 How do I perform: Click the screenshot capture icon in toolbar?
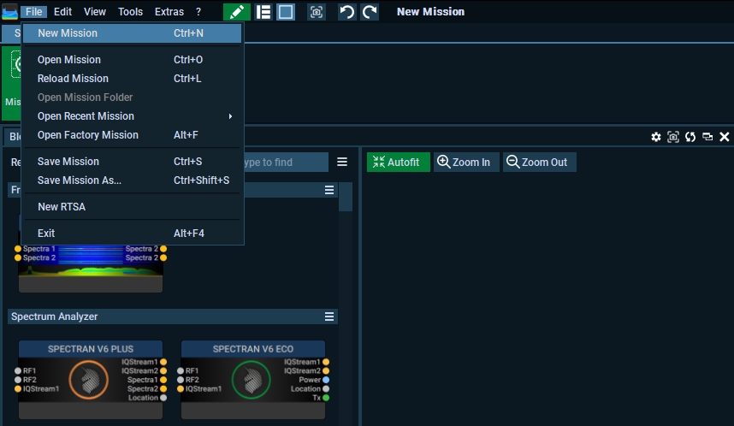click(x=317, y=12)
